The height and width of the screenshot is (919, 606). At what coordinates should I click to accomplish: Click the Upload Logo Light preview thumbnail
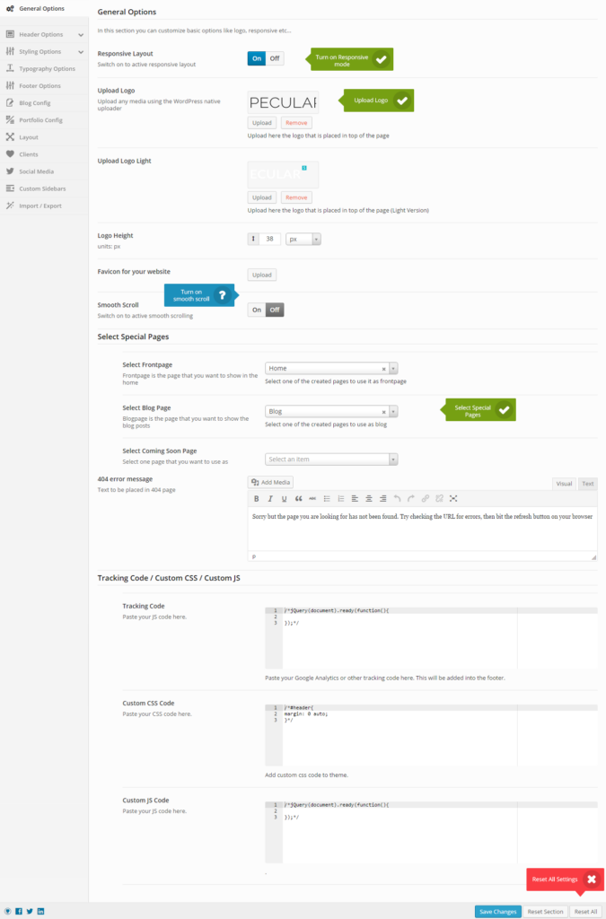coord(283,175)
